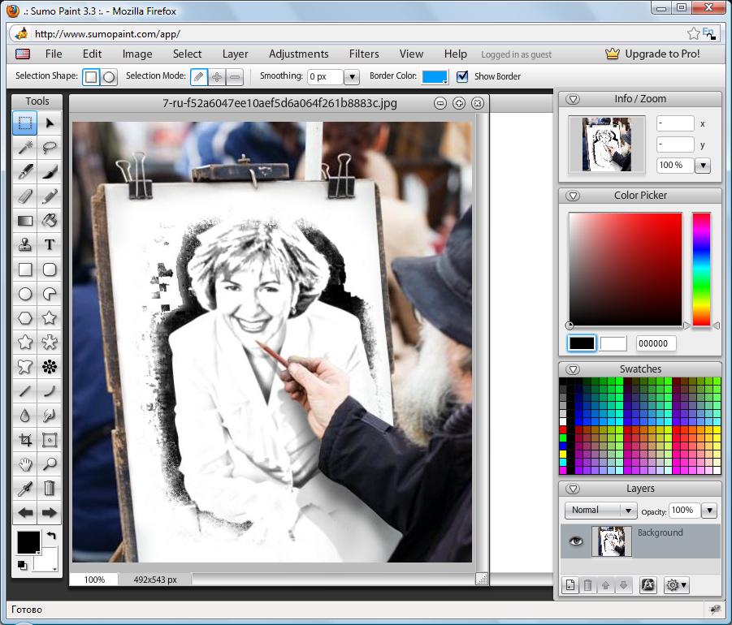The width and height of the screenshot is (732, 625).
Task: Pick a shade in the red color field
Action: [x=626, y=269]
